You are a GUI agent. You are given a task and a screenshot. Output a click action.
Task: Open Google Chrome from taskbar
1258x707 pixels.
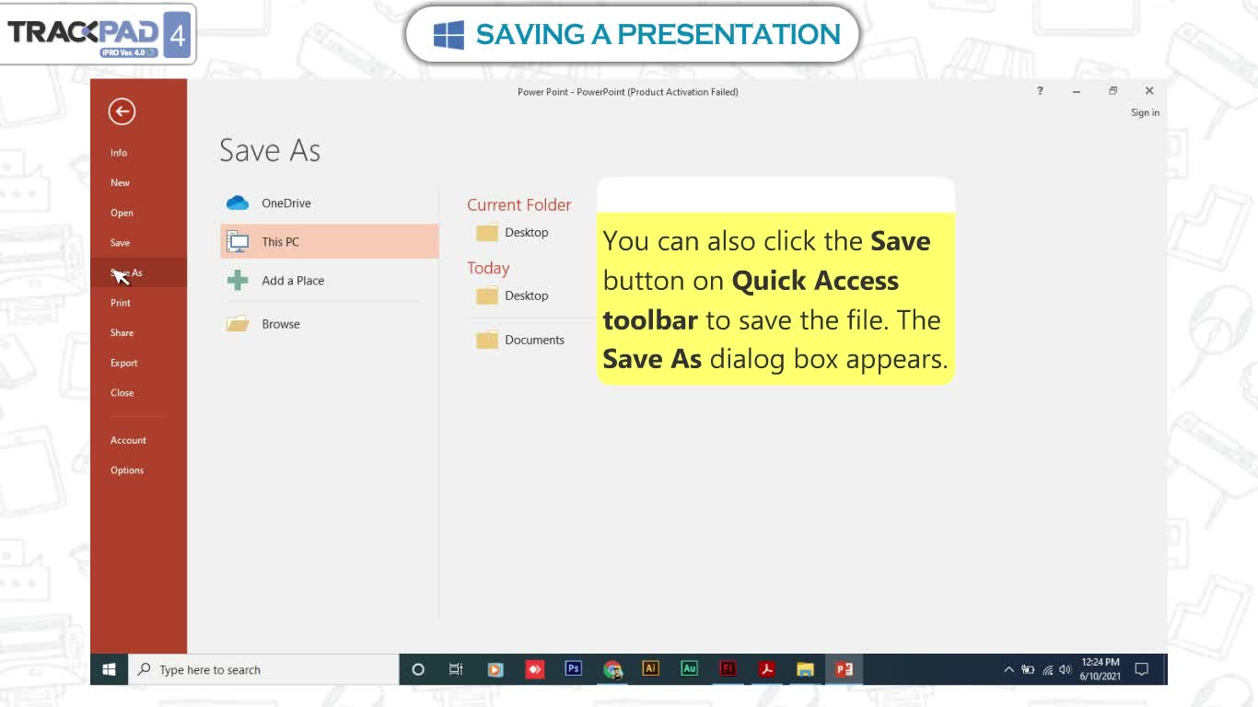pos(612,669)
